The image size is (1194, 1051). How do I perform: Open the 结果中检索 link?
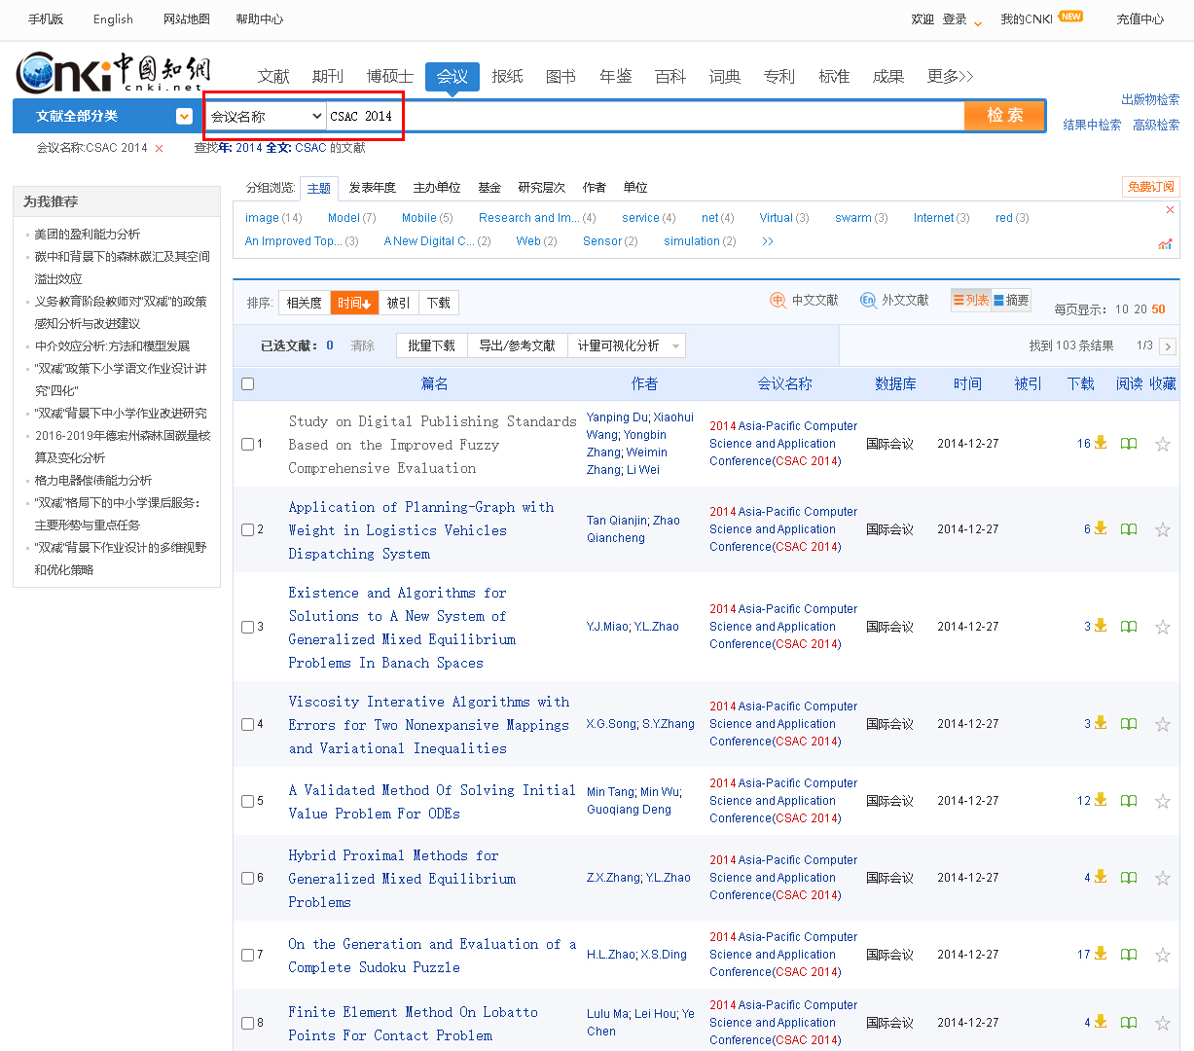1092,125
